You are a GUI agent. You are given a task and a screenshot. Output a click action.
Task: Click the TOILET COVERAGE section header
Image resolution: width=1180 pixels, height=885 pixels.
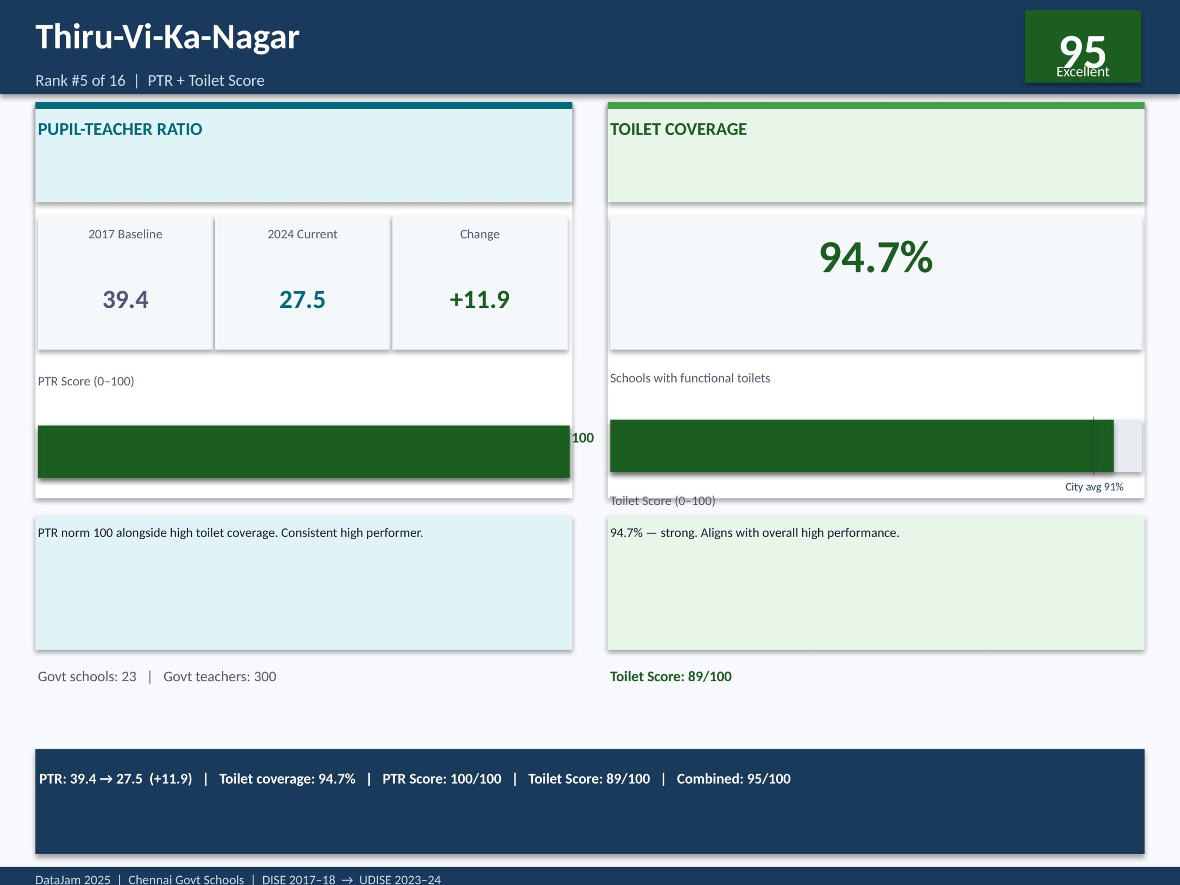coord(678,129)
